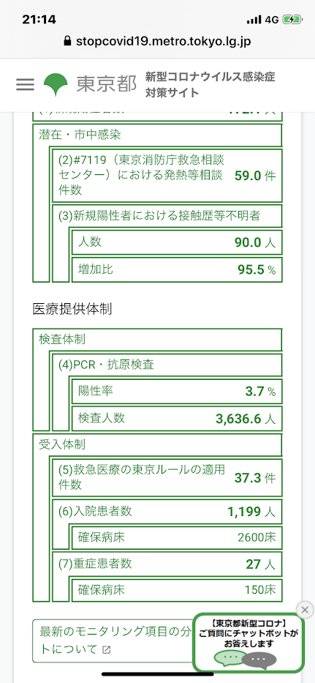Click the lock icon beside the URL
The image size is (315, 683).
67,42
